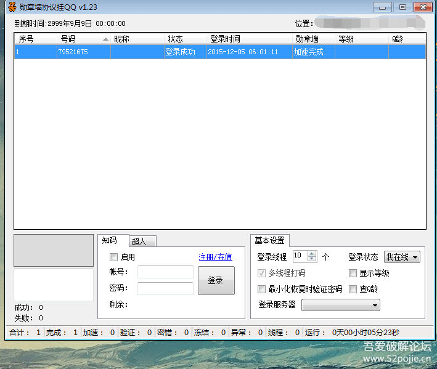Click the 等级 column header

[362, 39]
